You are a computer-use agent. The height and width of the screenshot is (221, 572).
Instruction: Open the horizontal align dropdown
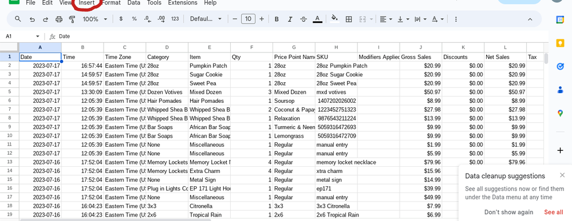385,19
